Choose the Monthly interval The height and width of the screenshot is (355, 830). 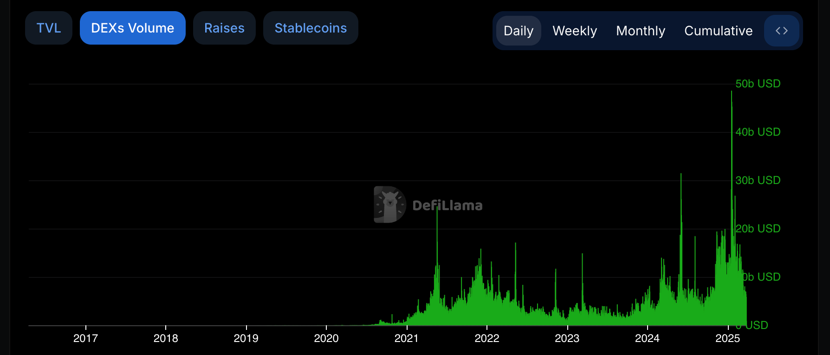[x=640, y=31]
